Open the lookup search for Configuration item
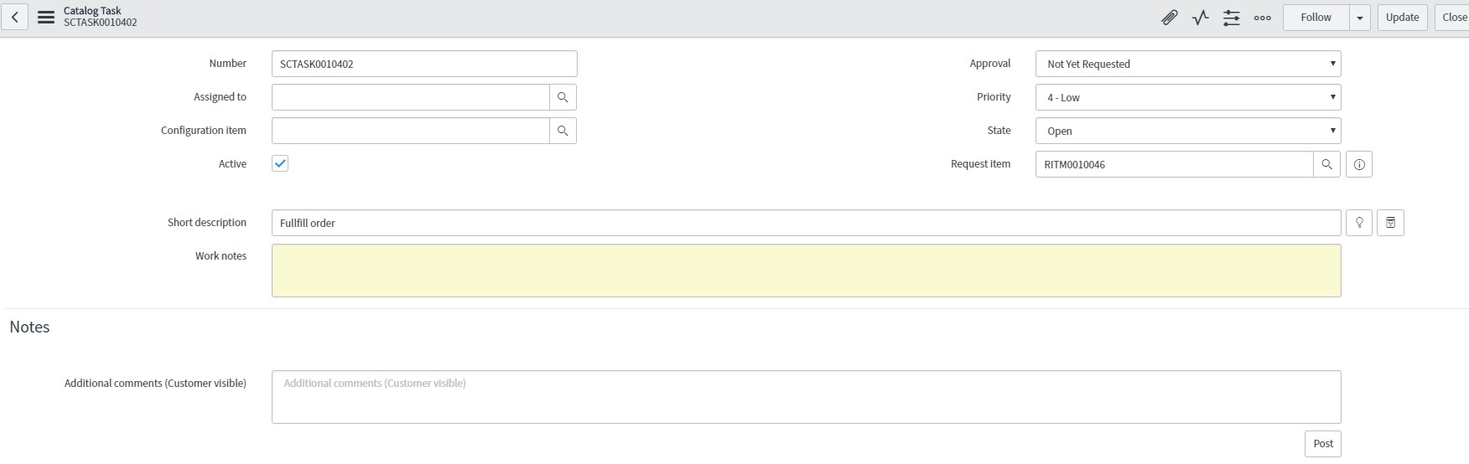 coord(563,131)
